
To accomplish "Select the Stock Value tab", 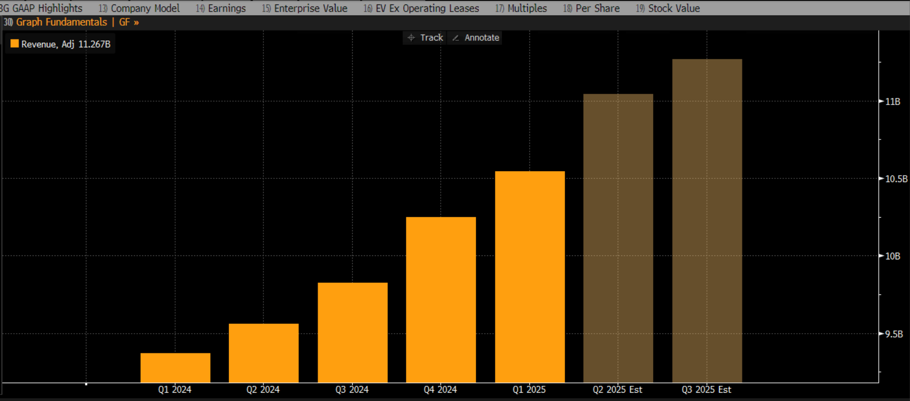I will (667, 8).
